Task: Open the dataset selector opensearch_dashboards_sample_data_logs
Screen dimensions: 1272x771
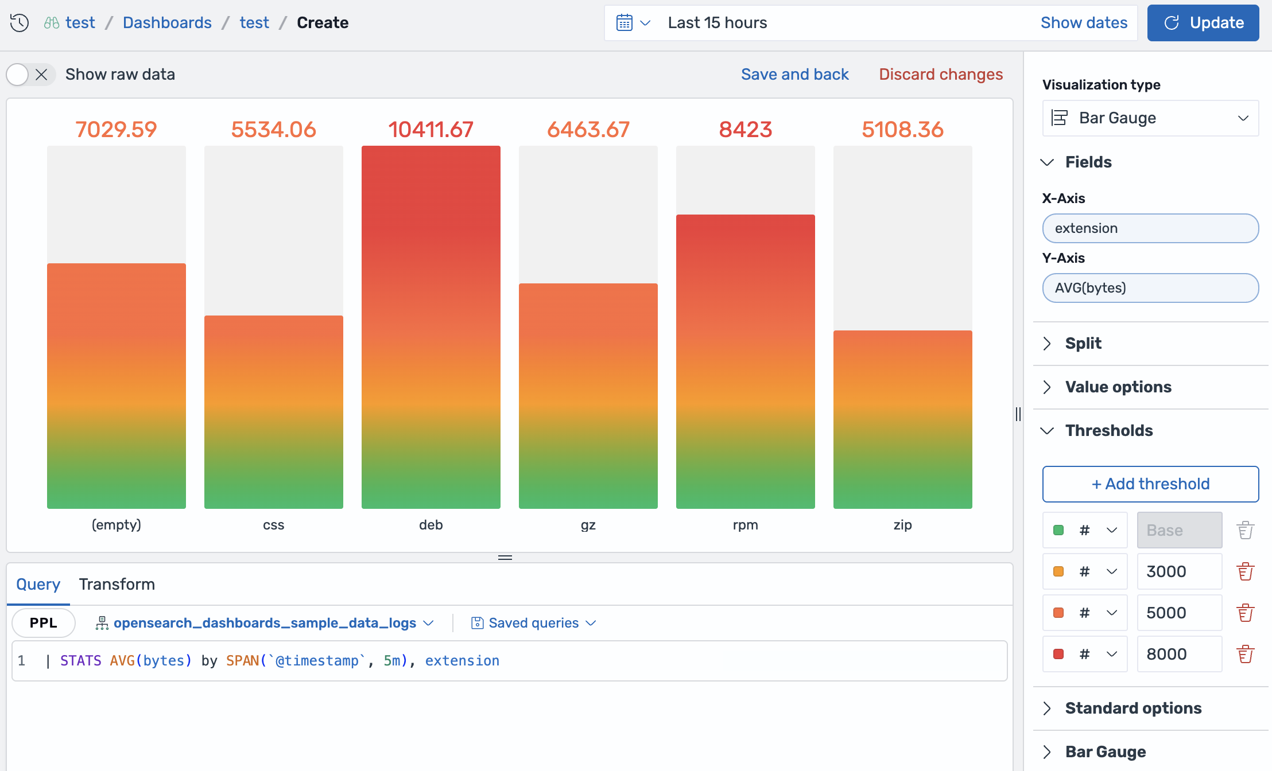Action: click(265, 623)
